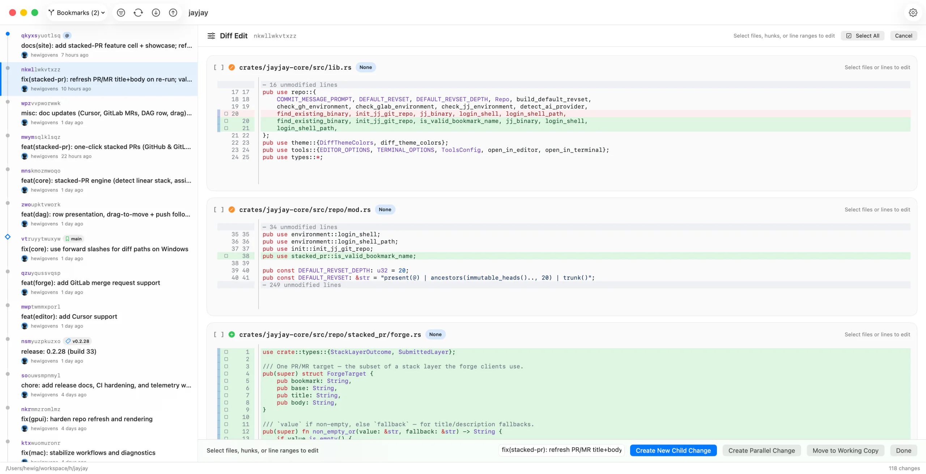Check line 4 ForgeTarget struct checkbox
The width and height of the screenshot is (926, 474).
(x=226, y=373)
